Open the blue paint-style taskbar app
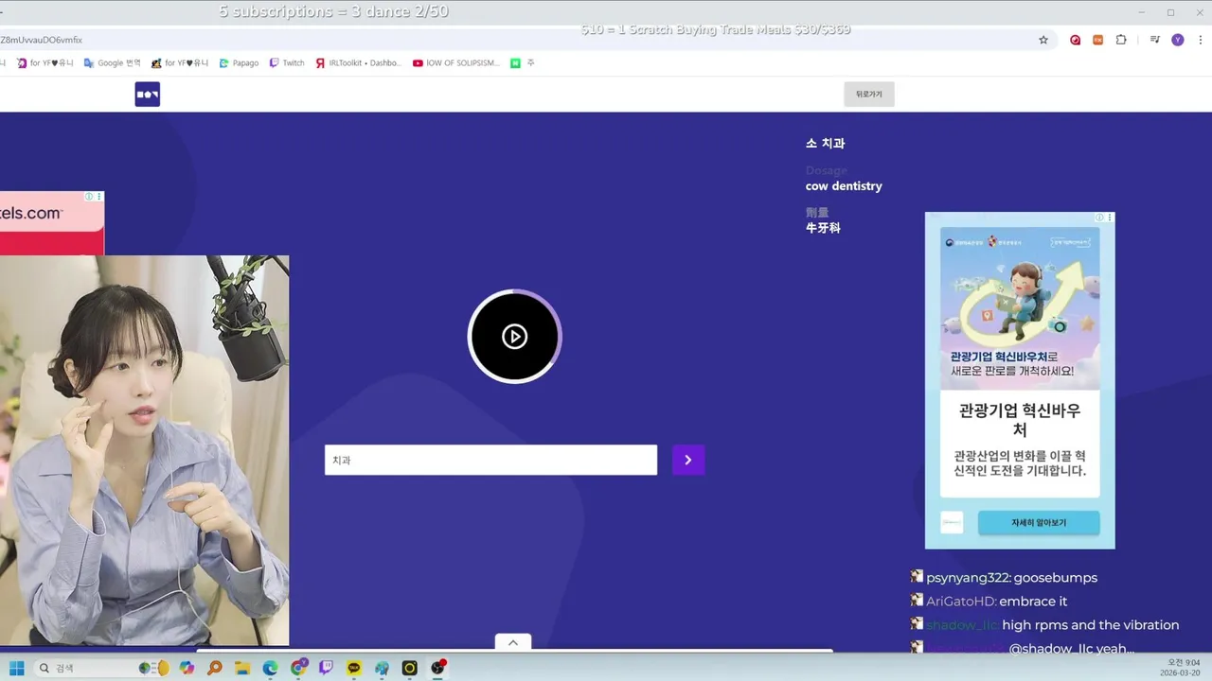Image resolution: width=1212 pixels, height=681 pixels. click(382, 668)
